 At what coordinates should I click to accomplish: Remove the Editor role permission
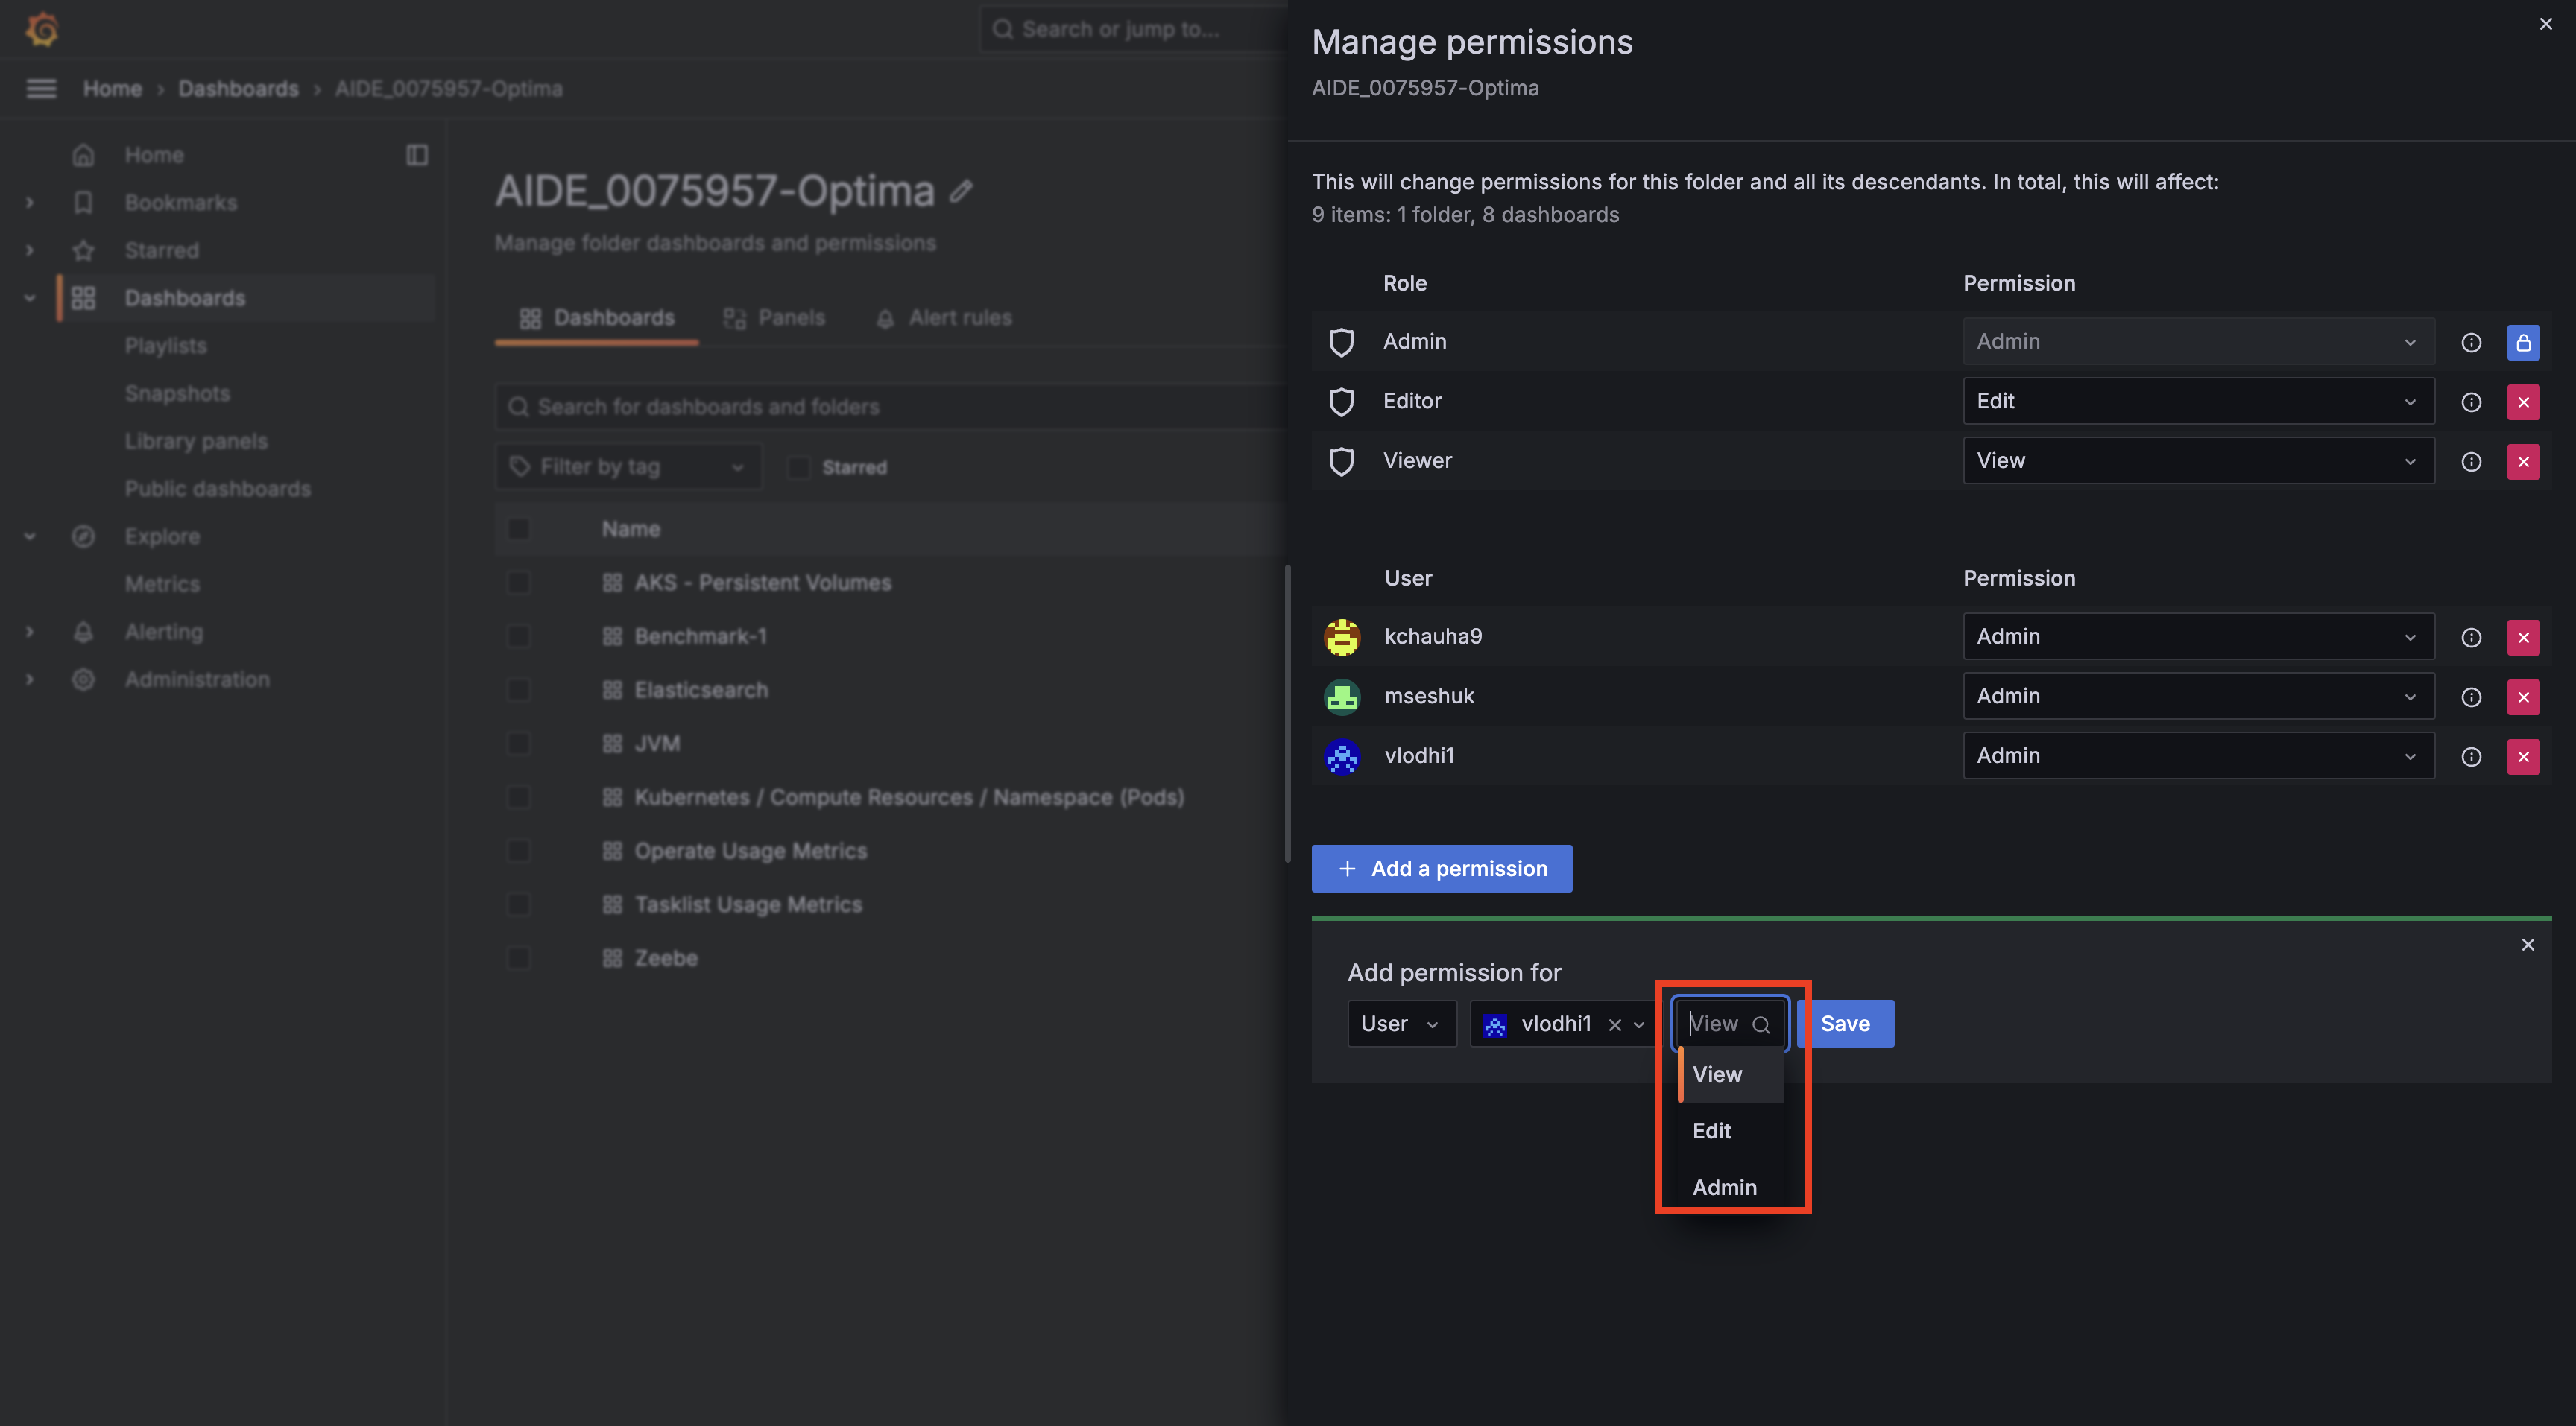[2523, 402]
